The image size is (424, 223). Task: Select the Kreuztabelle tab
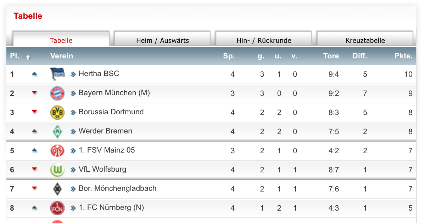pos(365,40)
